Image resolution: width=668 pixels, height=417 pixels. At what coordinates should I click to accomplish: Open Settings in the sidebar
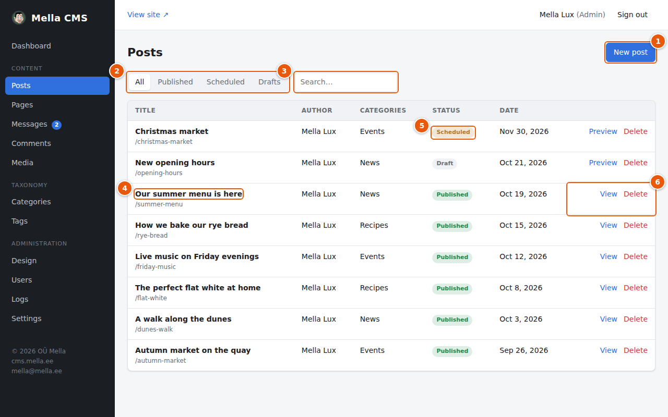[x=57, y=318]
